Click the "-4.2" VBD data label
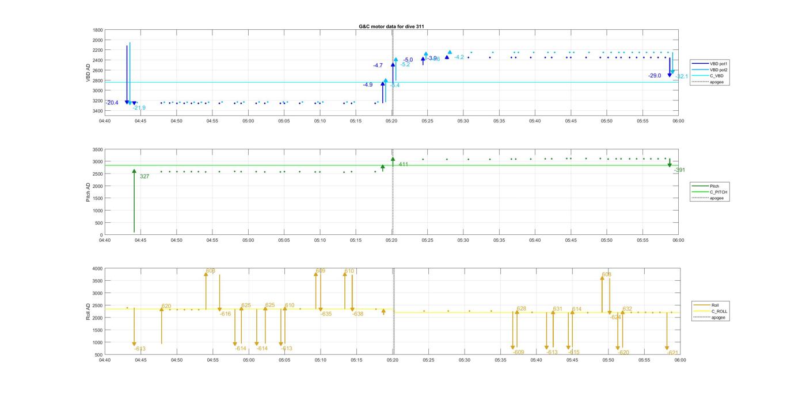This screenshot has height=398, width=806. (459, 57)
